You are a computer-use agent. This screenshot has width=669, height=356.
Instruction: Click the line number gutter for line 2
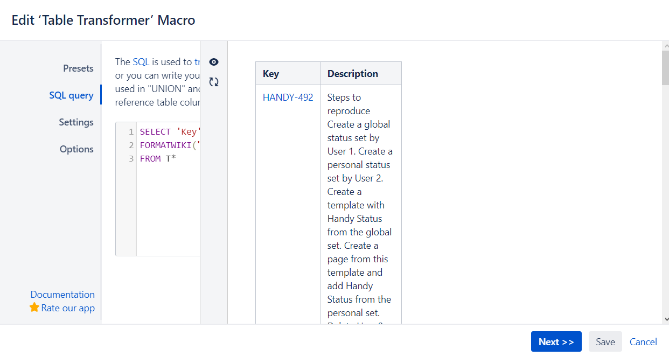coord(130,145)
